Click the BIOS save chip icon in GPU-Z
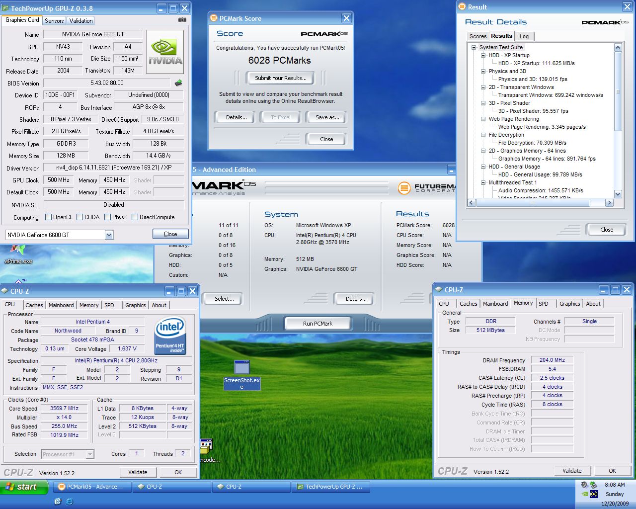 (178, 83)
